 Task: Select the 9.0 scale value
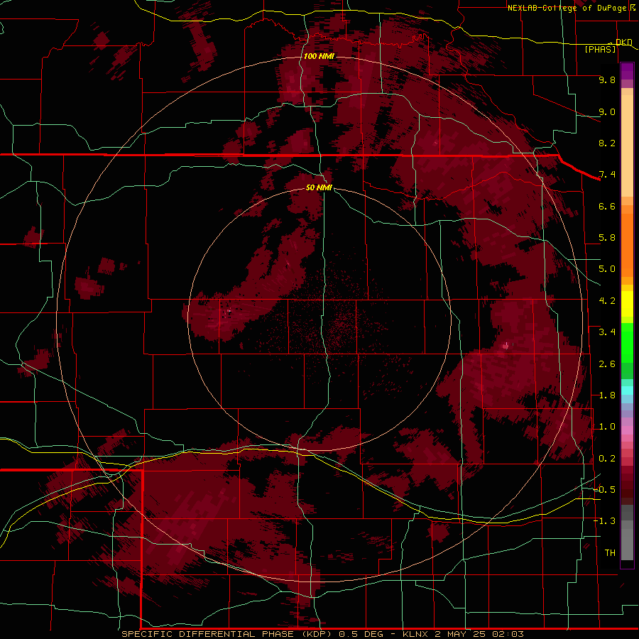pos(607,111)
